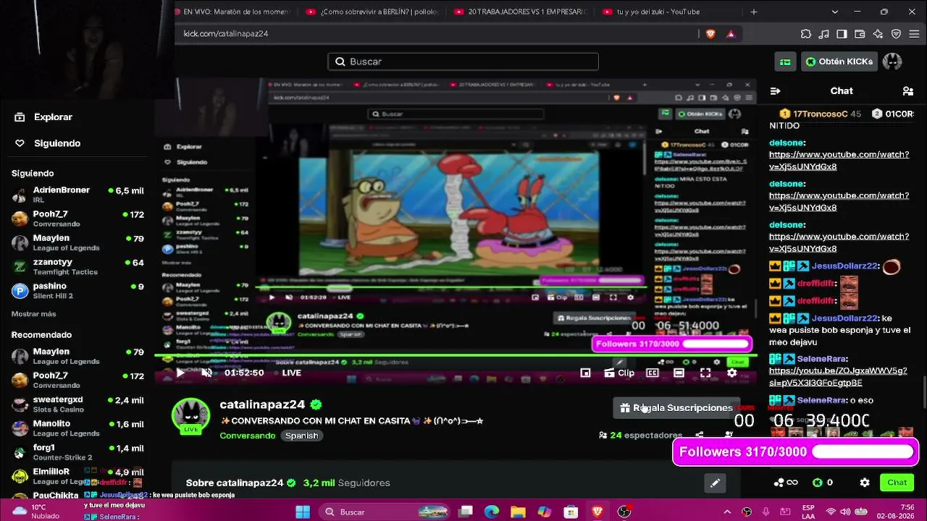Open the Brave Wallet icon

(860, 33)
